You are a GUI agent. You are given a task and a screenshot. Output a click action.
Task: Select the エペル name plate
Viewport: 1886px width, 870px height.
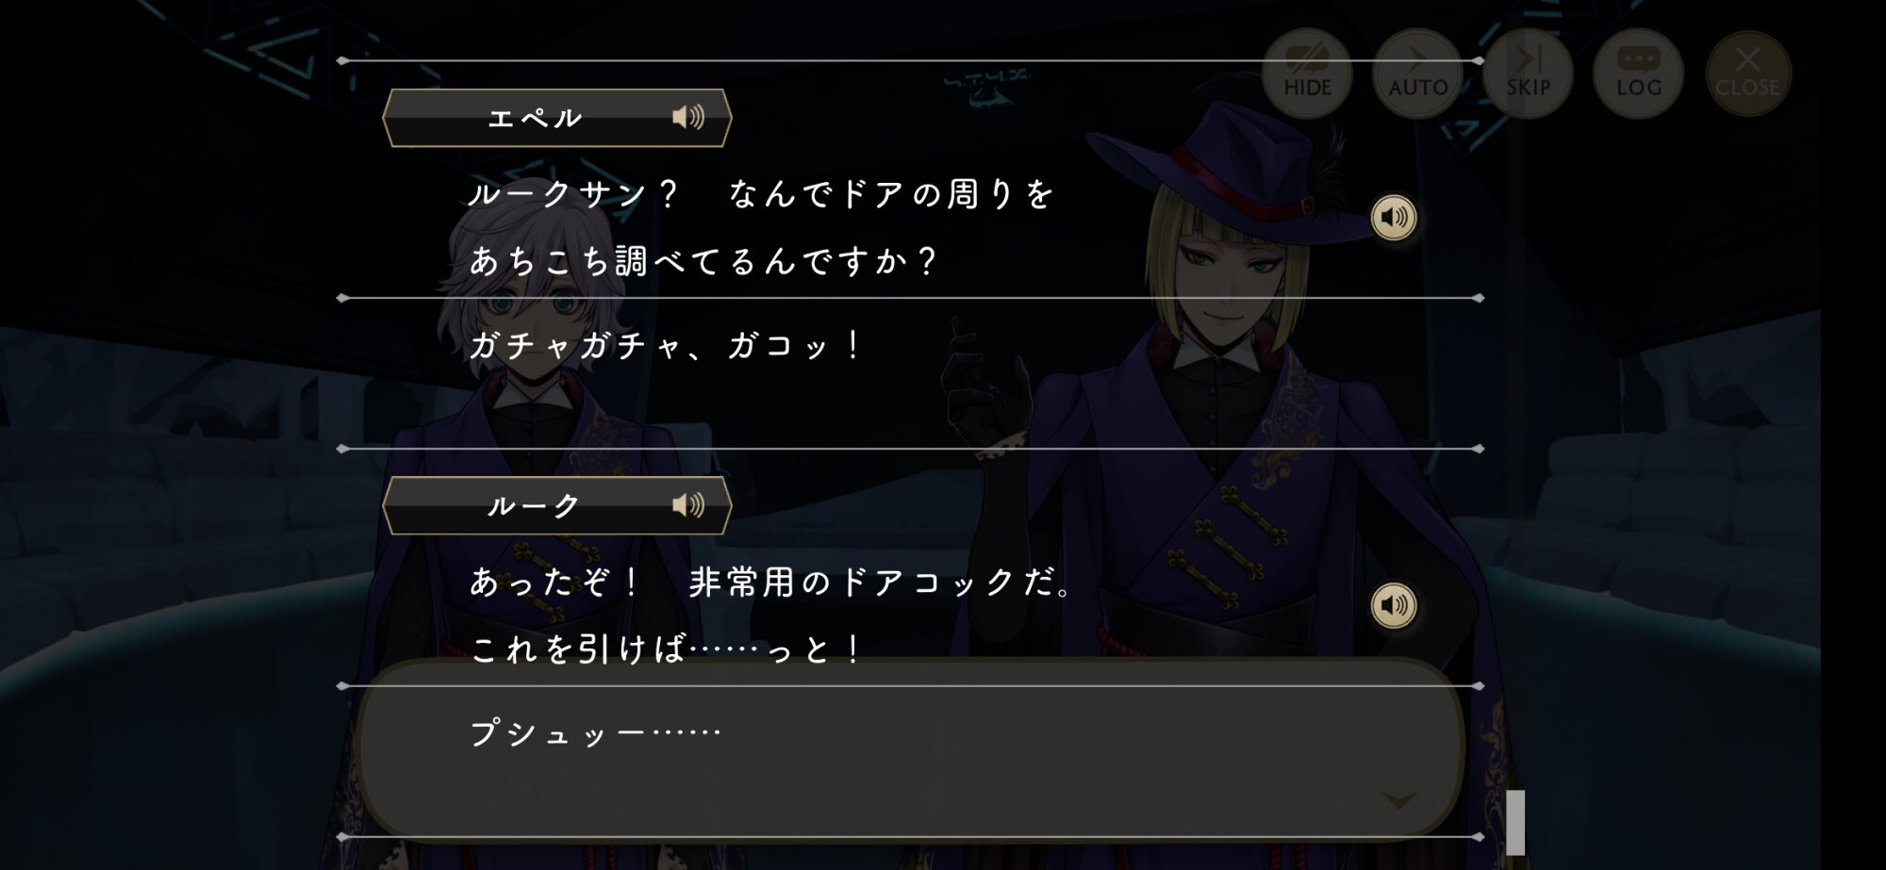point(556,118)
